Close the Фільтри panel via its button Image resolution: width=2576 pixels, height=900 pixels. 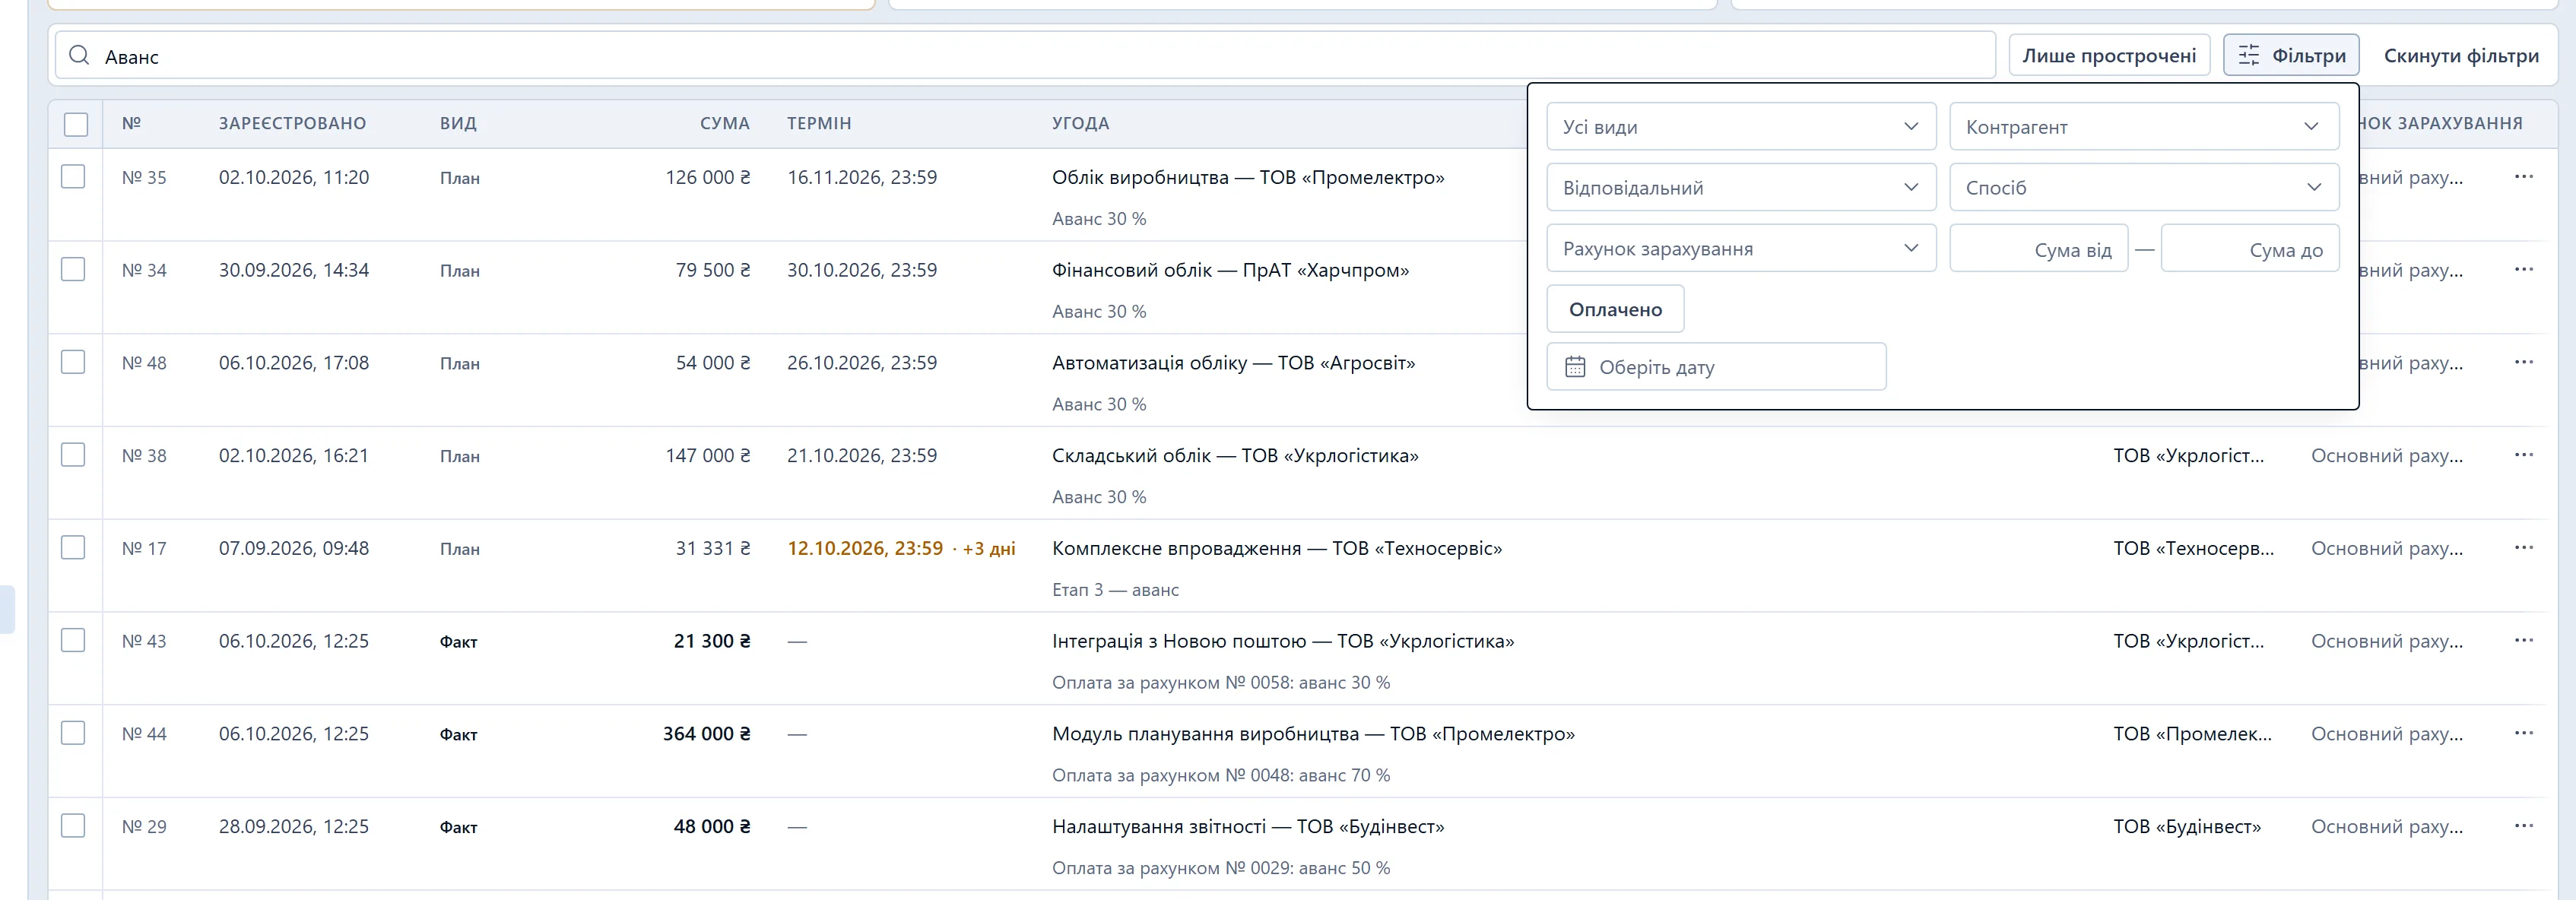(x=2291, y=55)
